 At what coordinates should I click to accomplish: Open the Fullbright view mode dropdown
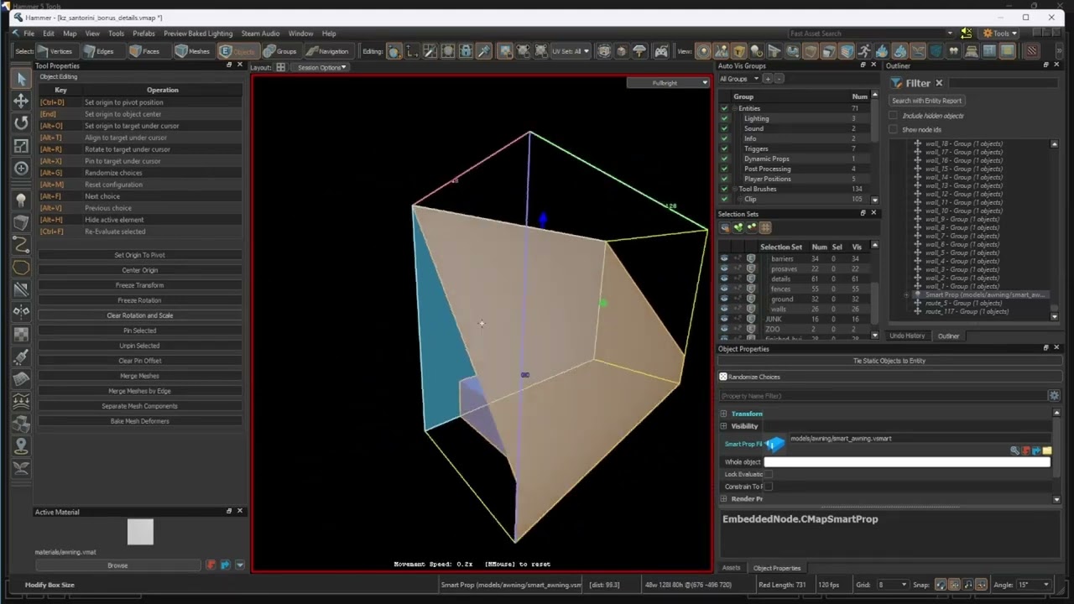[x=668, y=82]
